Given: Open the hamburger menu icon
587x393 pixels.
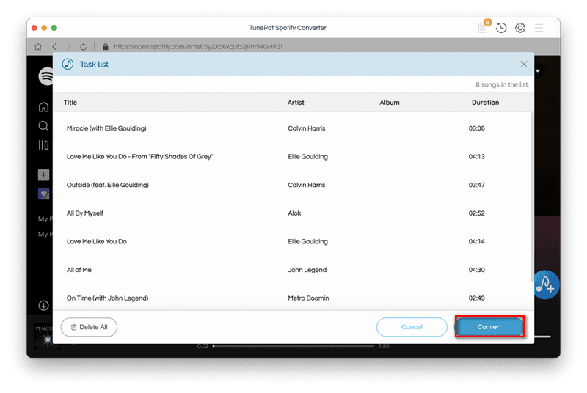Looking at the screenshot, I should [x=539, y=28].
